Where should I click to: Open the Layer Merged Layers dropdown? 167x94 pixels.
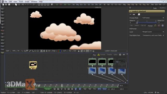tap(153, 32)
